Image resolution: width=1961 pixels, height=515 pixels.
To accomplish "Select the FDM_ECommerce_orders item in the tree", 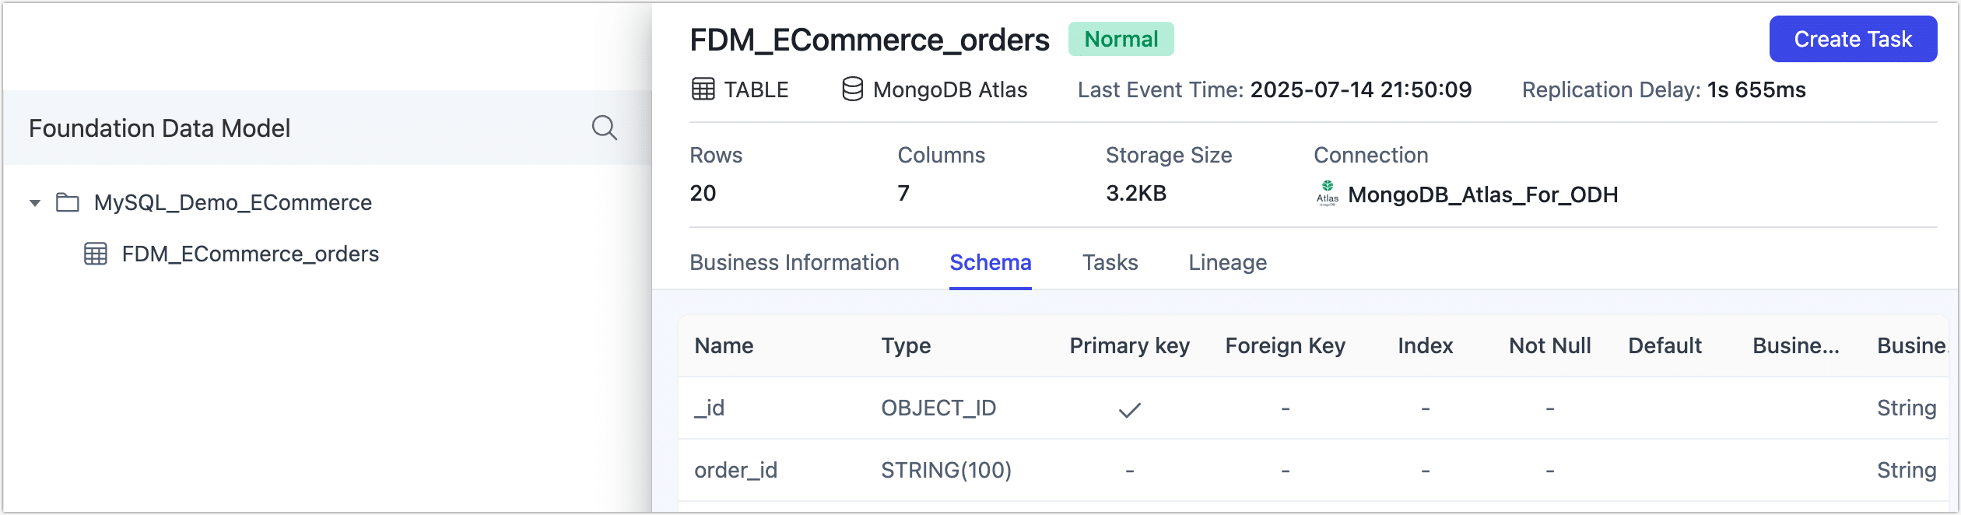I will pyautogui.click(x=251, y=254).
